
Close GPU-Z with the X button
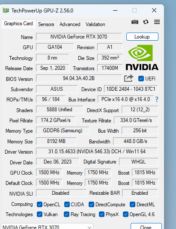click(154, 11)
